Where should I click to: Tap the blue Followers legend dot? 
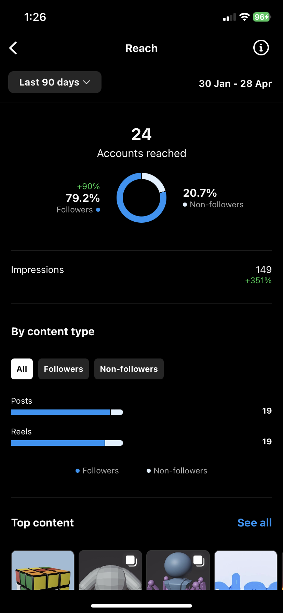tap(78, 471)
